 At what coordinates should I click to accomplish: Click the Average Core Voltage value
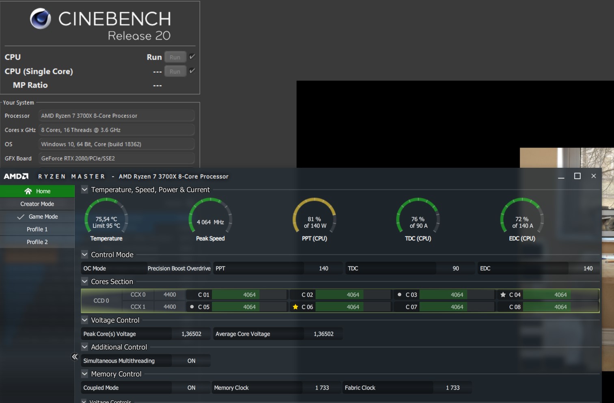coord(323,334)
